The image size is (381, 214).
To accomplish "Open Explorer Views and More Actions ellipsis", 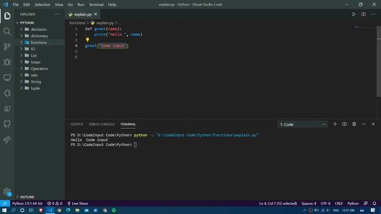I will [x=57, y=14].
